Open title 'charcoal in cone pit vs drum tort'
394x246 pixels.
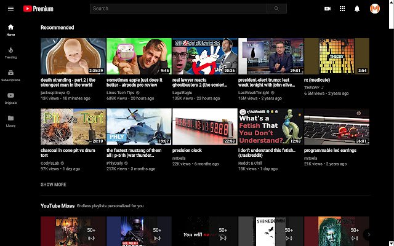point(68,153)
